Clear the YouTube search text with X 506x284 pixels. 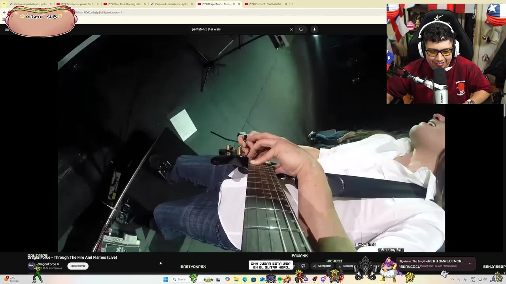291,29
